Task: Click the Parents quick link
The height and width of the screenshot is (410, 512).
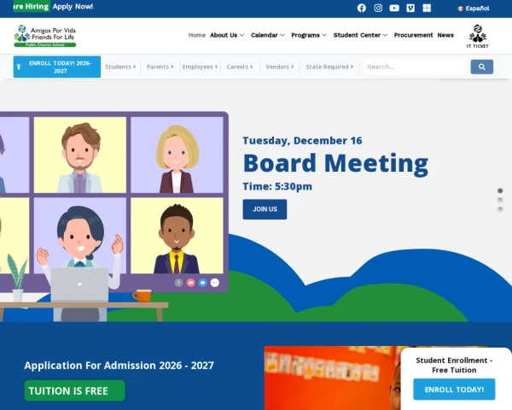Action: tap(160, 67)
